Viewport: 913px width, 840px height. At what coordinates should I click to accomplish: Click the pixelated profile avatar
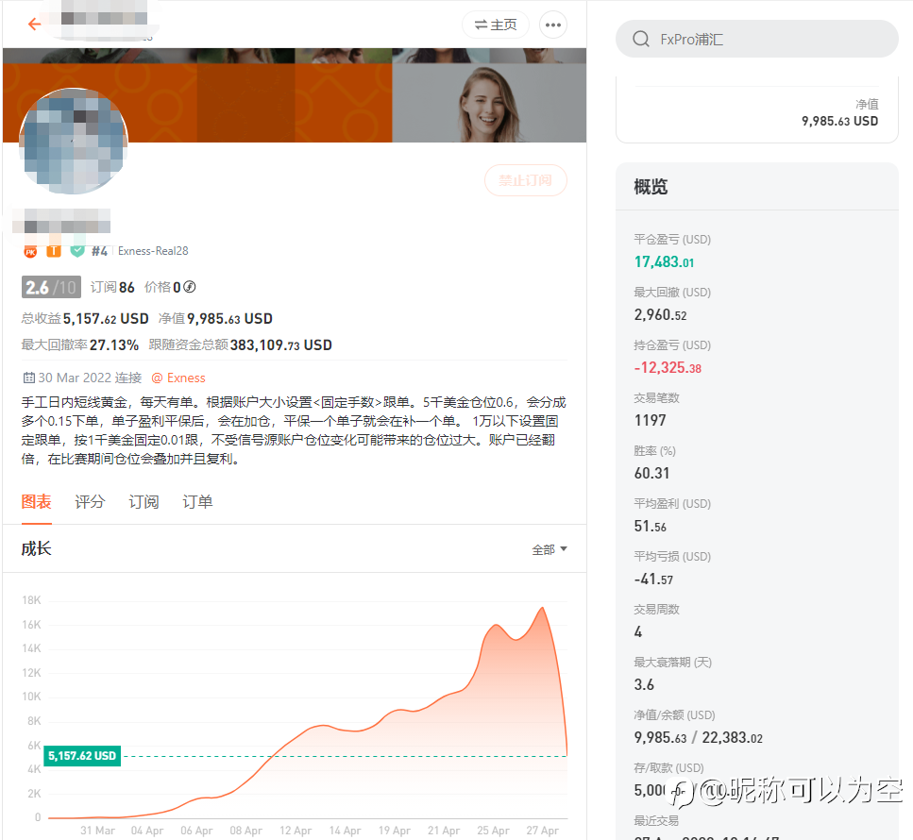pos(74,142)
